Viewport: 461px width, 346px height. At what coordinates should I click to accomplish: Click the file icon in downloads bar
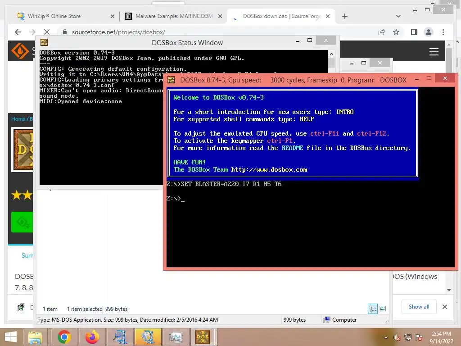coord(21,307)
